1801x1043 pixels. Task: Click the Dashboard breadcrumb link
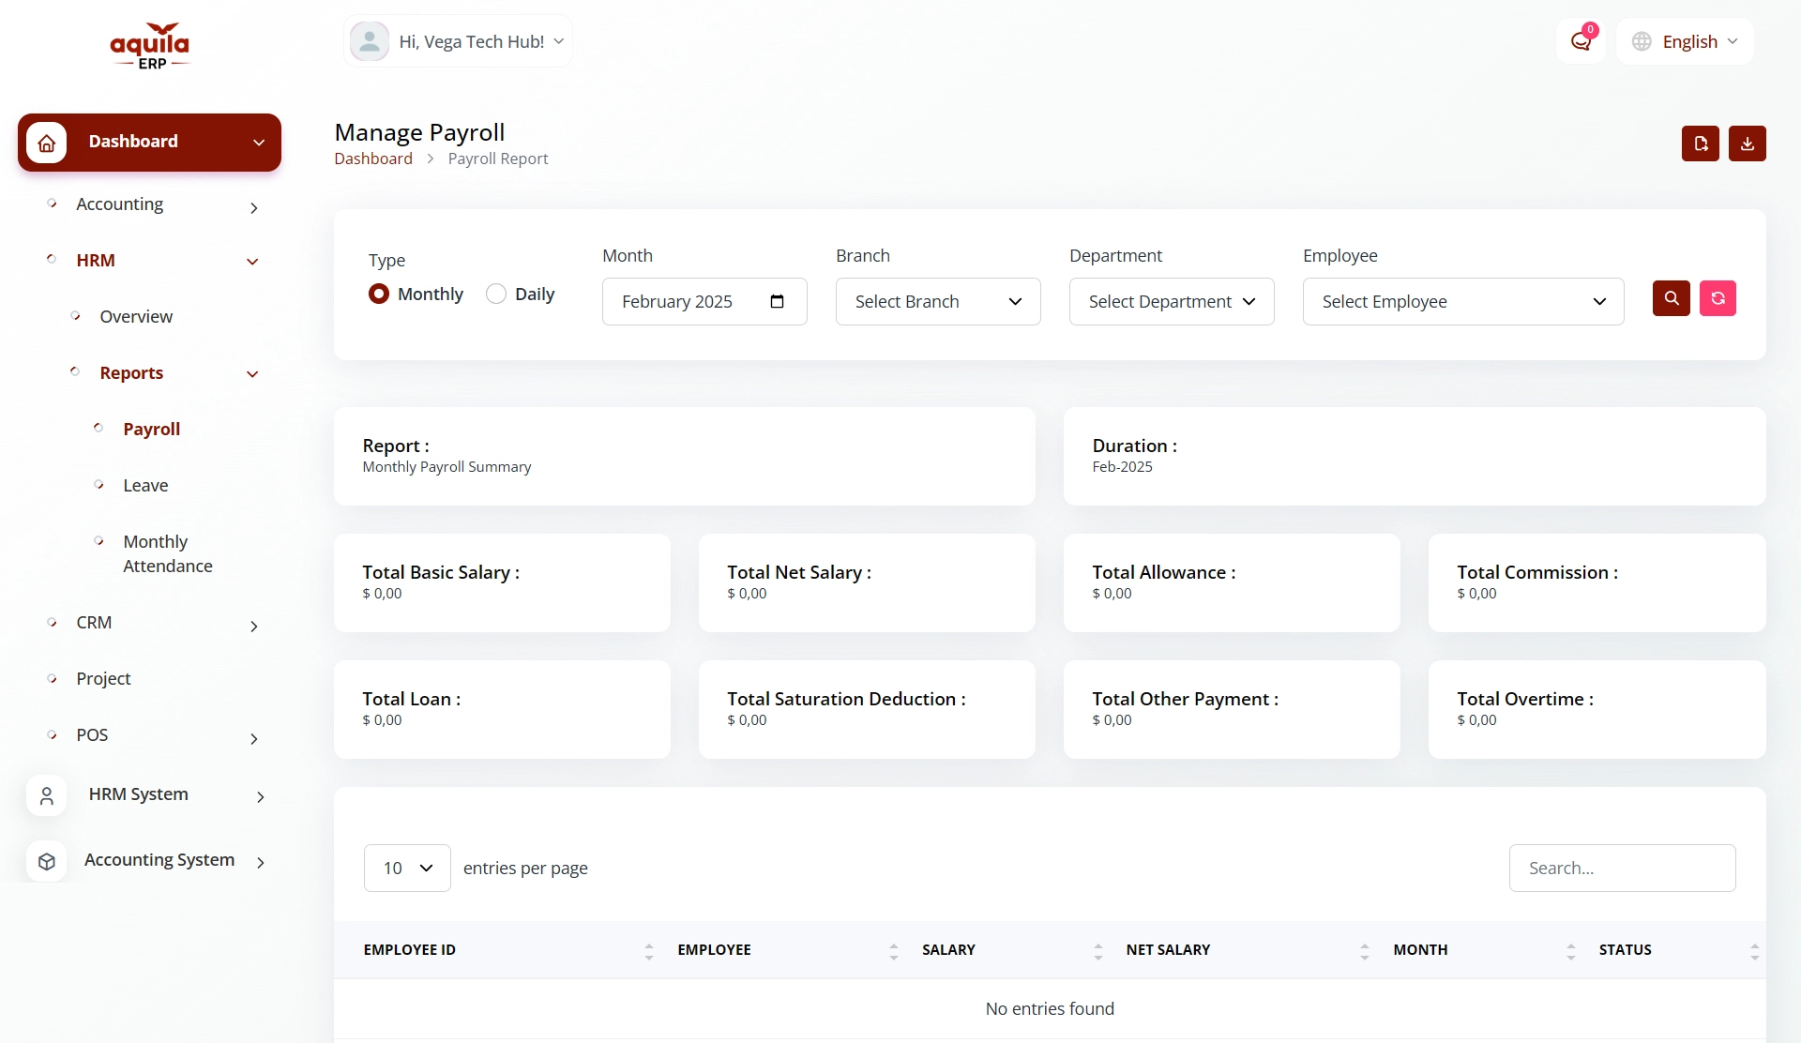[x=373, y=159]
